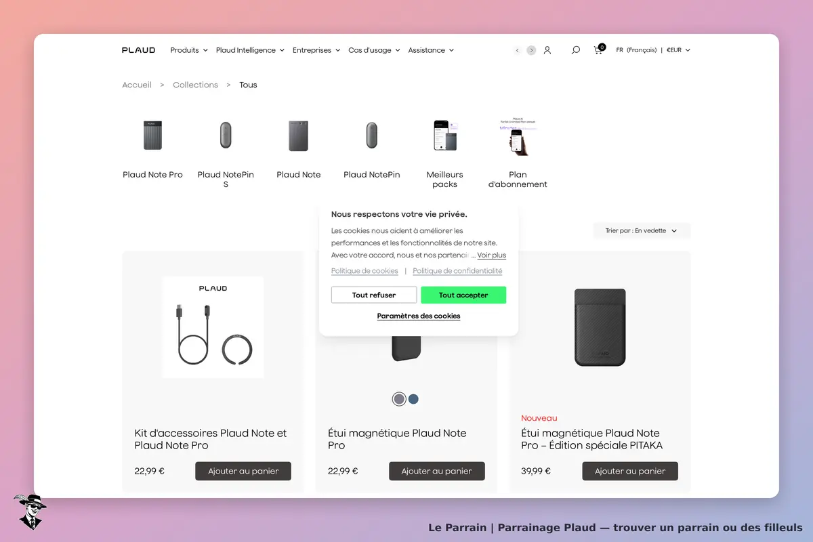Click the accessory kit cable product image

213,327
